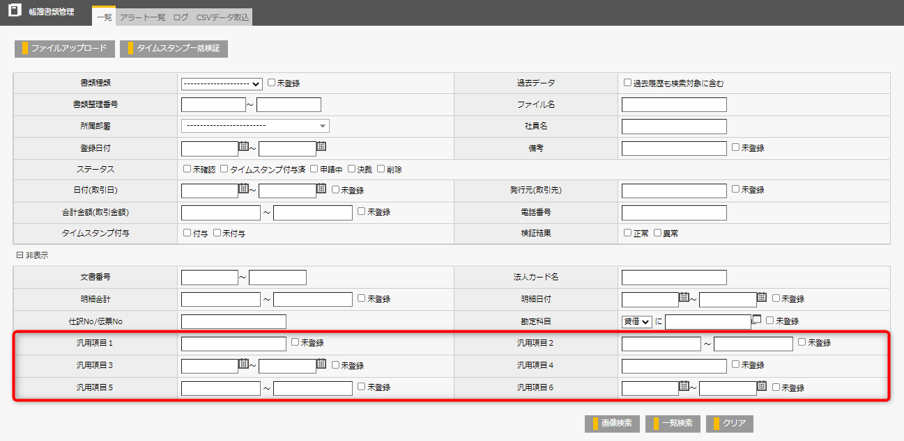Check the タイムスタンプ付与済 status checkbox
The height and width of the screenshot is (441, 904).
[224, 169]
